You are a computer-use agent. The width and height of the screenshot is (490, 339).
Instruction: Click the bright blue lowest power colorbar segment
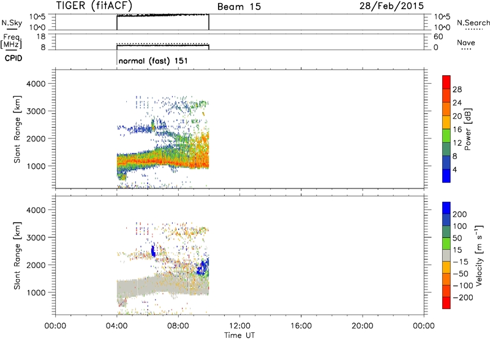click(x=447, y=176)
